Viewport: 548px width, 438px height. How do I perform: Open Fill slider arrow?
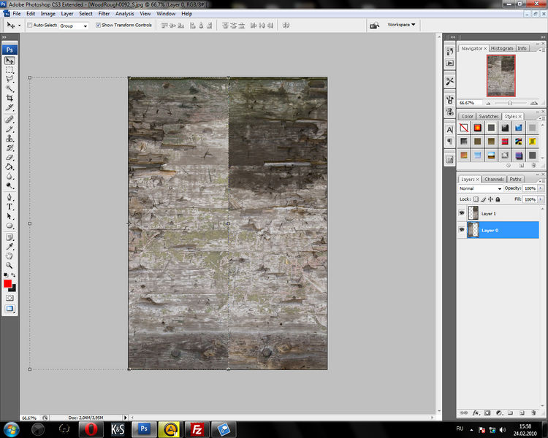541,199
